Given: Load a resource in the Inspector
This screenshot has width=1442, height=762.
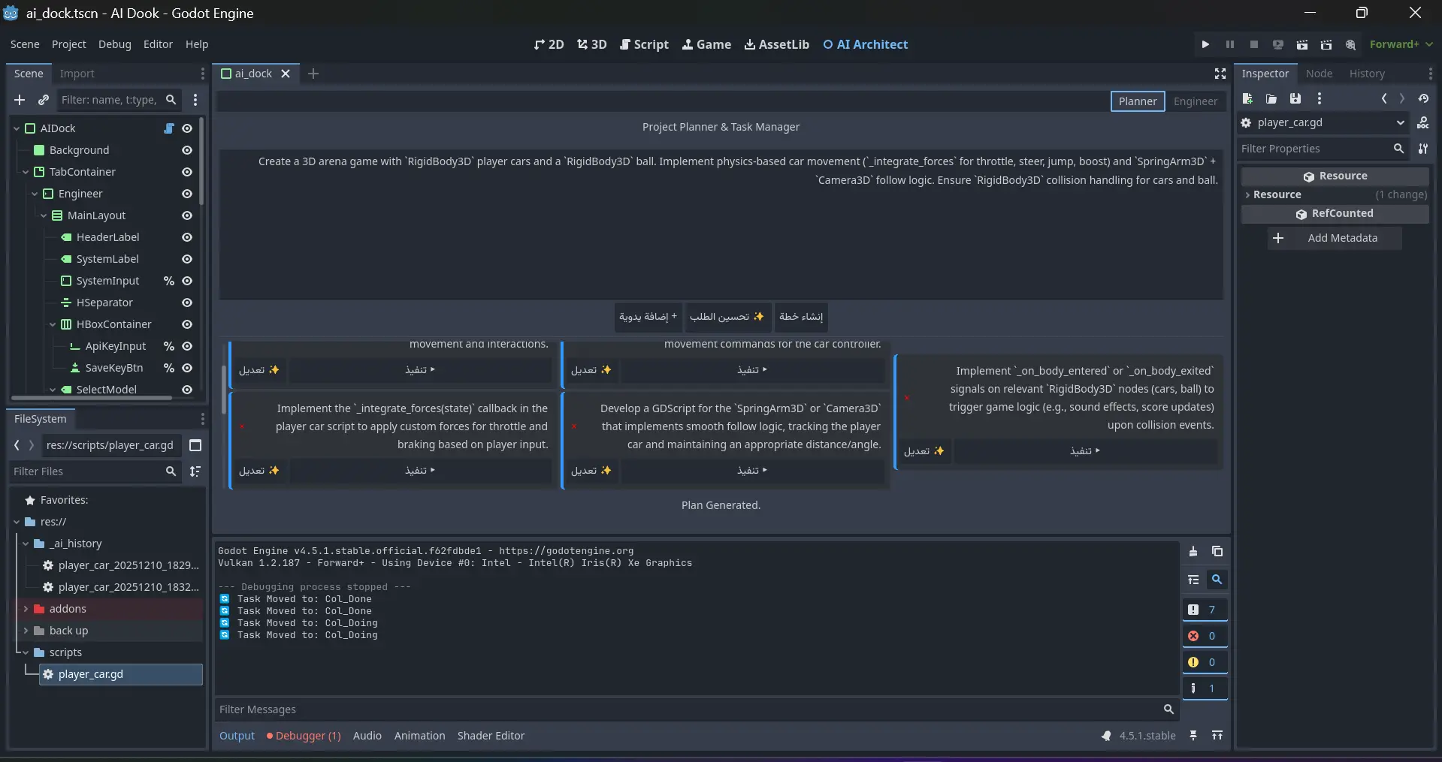Looking at the screenshot, I should pyautogui.click(x=1271, y=98).
